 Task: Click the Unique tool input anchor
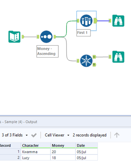pyautogui.click(x=78, y=61)
